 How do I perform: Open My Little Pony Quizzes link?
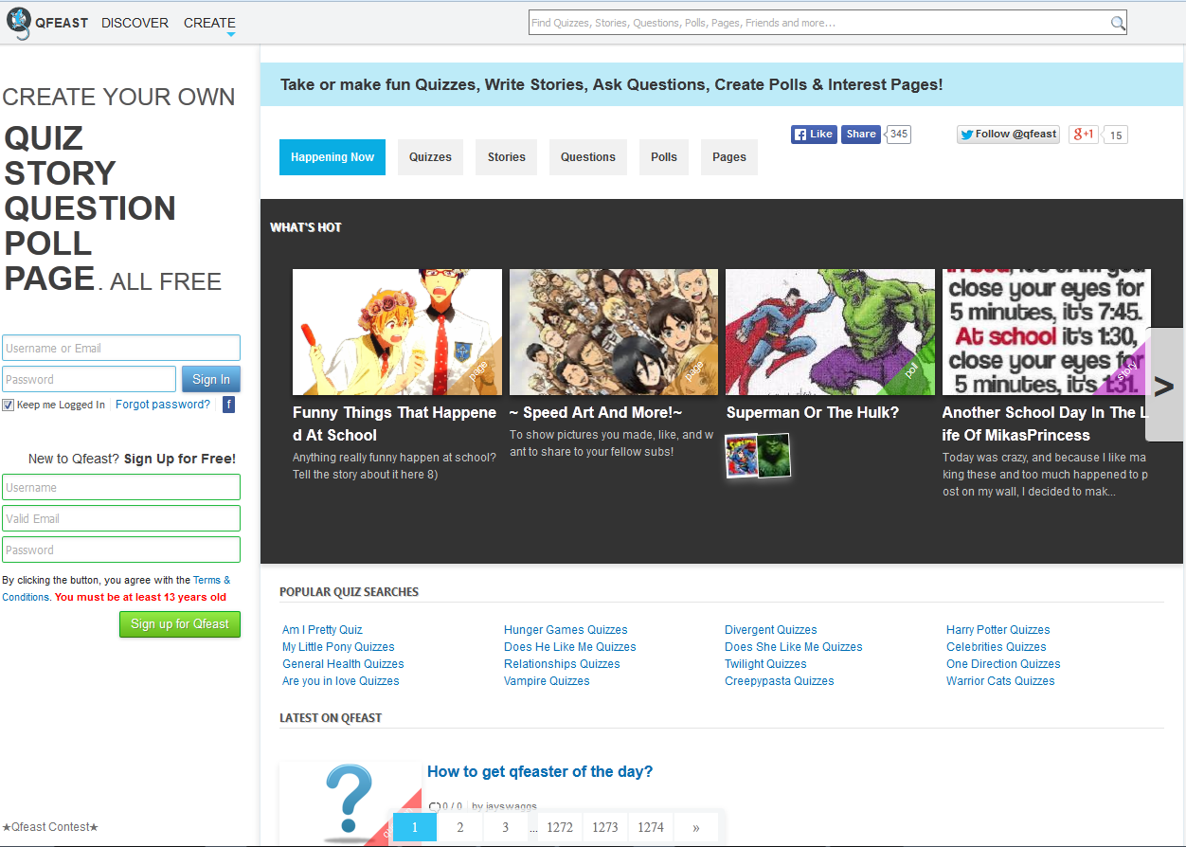click(x=338, y=647)
